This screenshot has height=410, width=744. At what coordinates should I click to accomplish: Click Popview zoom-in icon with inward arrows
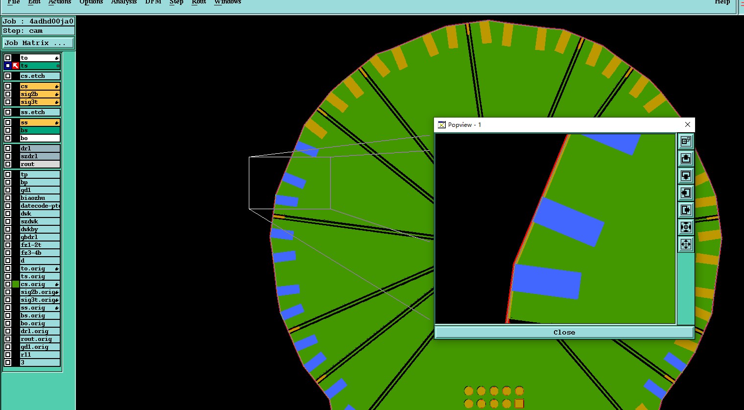[x=686, y=227]
